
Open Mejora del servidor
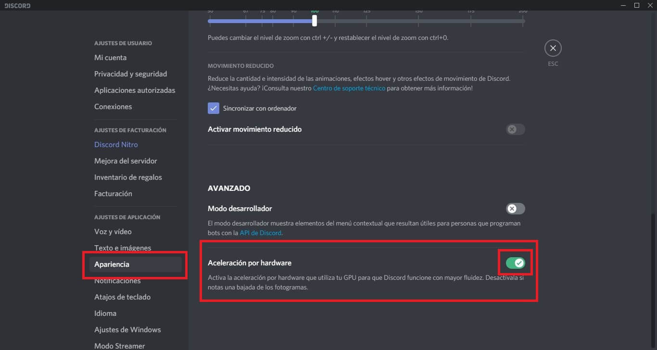(126, 161)
